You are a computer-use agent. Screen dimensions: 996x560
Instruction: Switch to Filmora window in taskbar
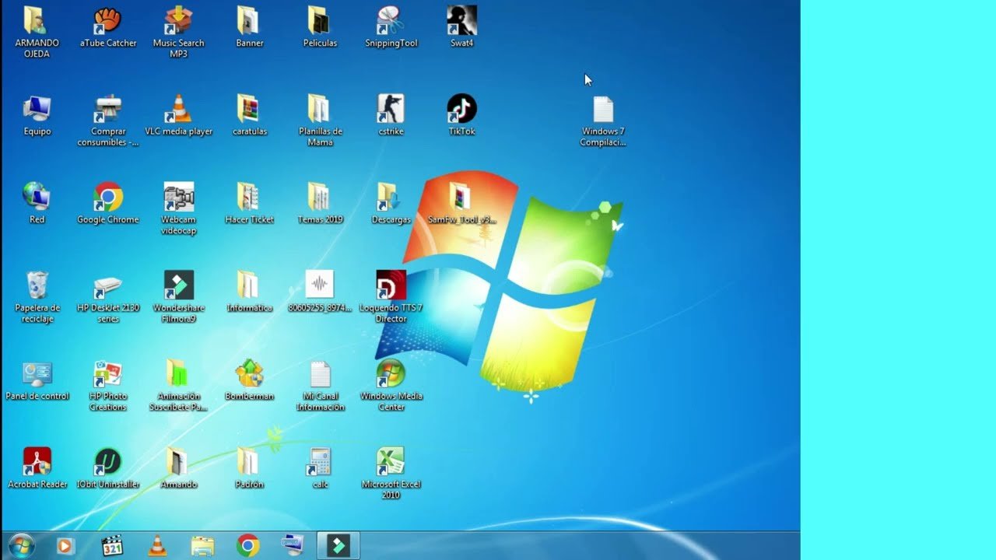pyautogui.click(x=338, y=546)
